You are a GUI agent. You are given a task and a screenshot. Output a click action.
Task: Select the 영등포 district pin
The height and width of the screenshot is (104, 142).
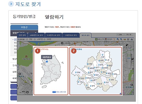pyautogui.click(x=86, y=78)
